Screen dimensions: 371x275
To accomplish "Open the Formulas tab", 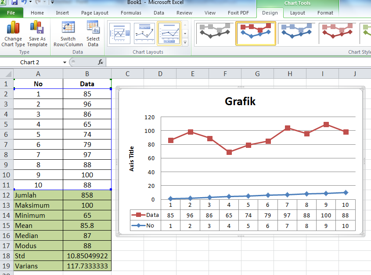I will [131, 13].
